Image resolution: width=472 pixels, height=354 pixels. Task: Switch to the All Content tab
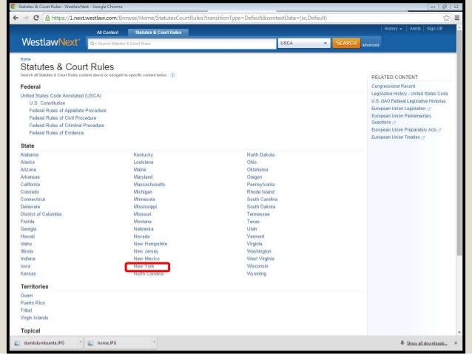tap(107, 33)
